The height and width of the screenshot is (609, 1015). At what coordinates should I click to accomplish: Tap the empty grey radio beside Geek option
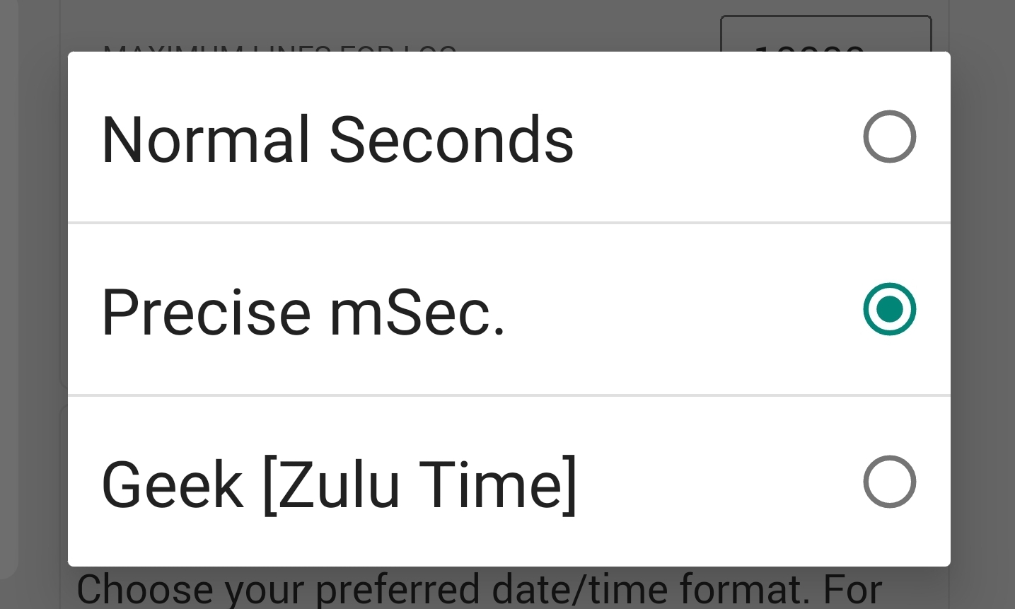[x=889, y=482]
